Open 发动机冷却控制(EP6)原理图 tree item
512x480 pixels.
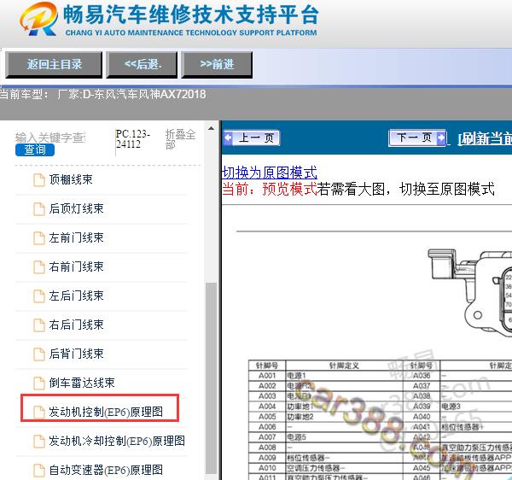coord(117,441)
